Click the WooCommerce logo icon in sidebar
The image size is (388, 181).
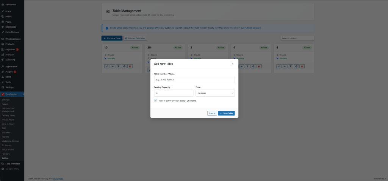pyautogui.click(x=3, y=39)
